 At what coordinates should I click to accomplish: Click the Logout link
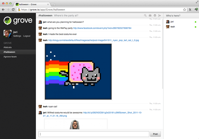point(27,36)
